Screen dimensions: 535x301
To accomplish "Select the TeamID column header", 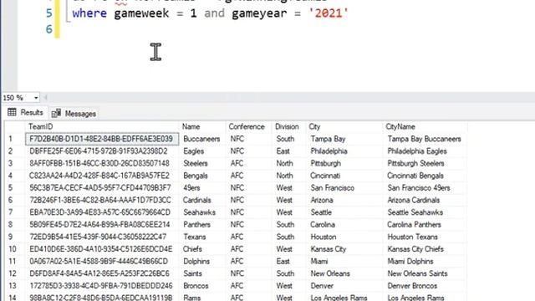I will pyautogui.click(x=102, y=126).
